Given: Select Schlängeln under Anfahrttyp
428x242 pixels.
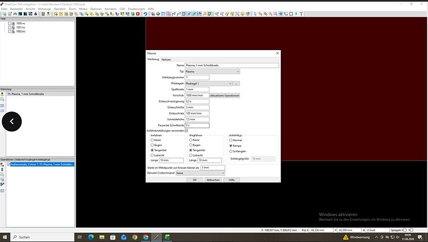Looking at the screenshot, I should [231, 151].
